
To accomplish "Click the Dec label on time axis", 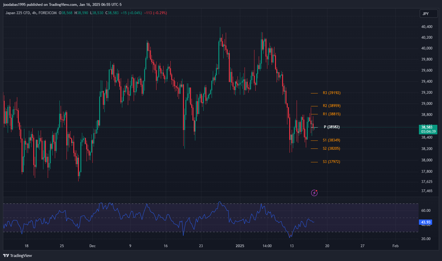I will tap(92, 246).
